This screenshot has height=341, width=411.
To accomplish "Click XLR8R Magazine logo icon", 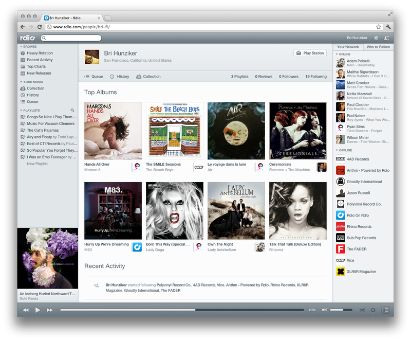I will (x=341, y=272).
